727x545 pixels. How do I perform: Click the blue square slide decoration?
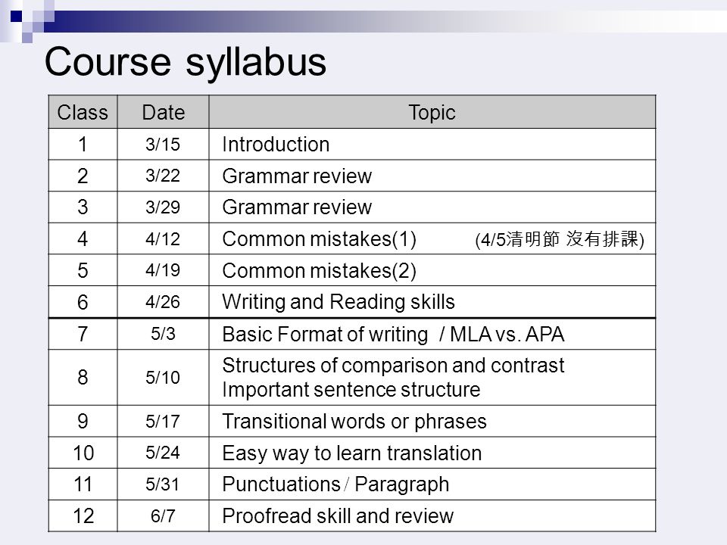pyautogui.click(x=16, y=16)
